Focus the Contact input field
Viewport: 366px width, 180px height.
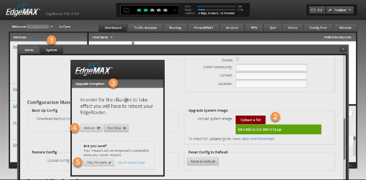tap(271, 76)
